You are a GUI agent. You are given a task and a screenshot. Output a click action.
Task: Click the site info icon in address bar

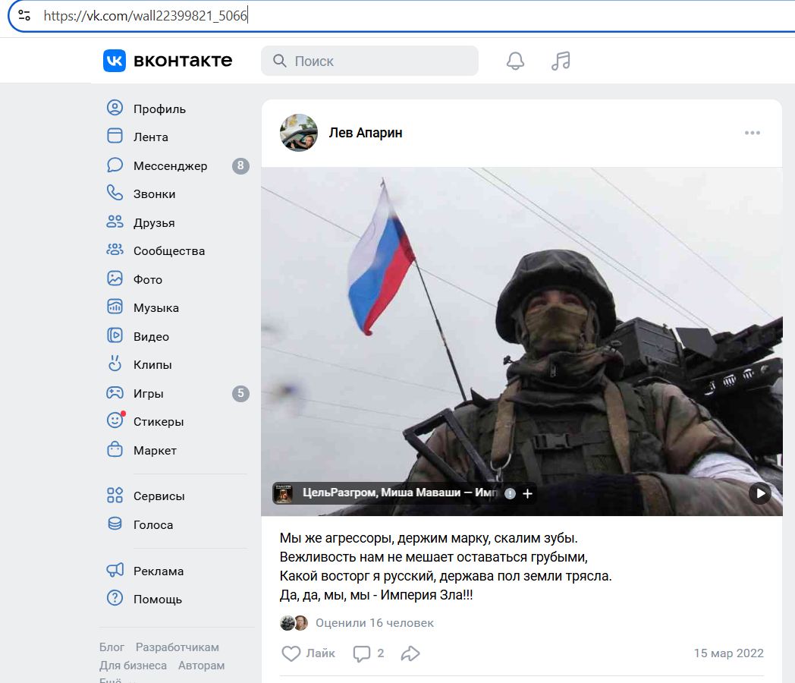pyautogui.click(x=24, y=15)
